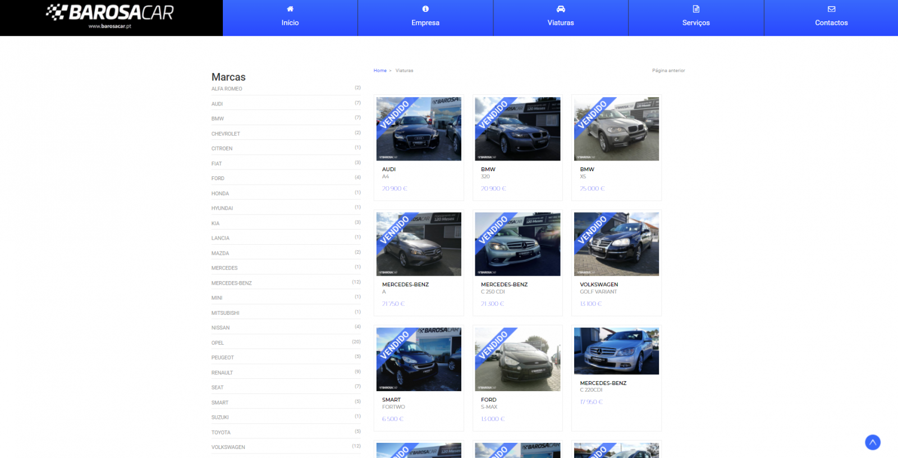Select the VOLKSWAGEN brand in the sidebar
Image resolution: width=898 pixels, height=458 pixels.
(228, 447)
